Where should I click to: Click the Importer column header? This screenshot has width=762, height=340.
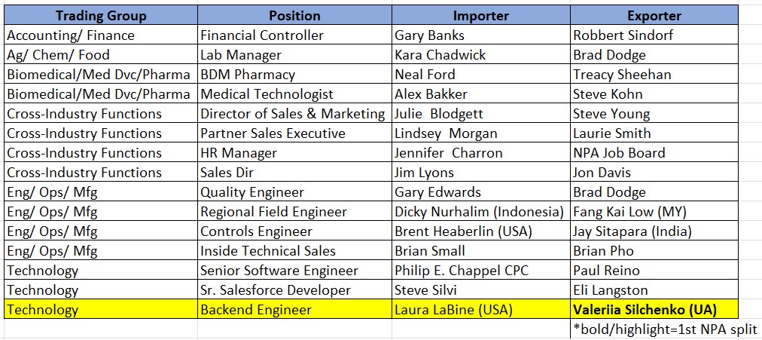tap(480, 16)
